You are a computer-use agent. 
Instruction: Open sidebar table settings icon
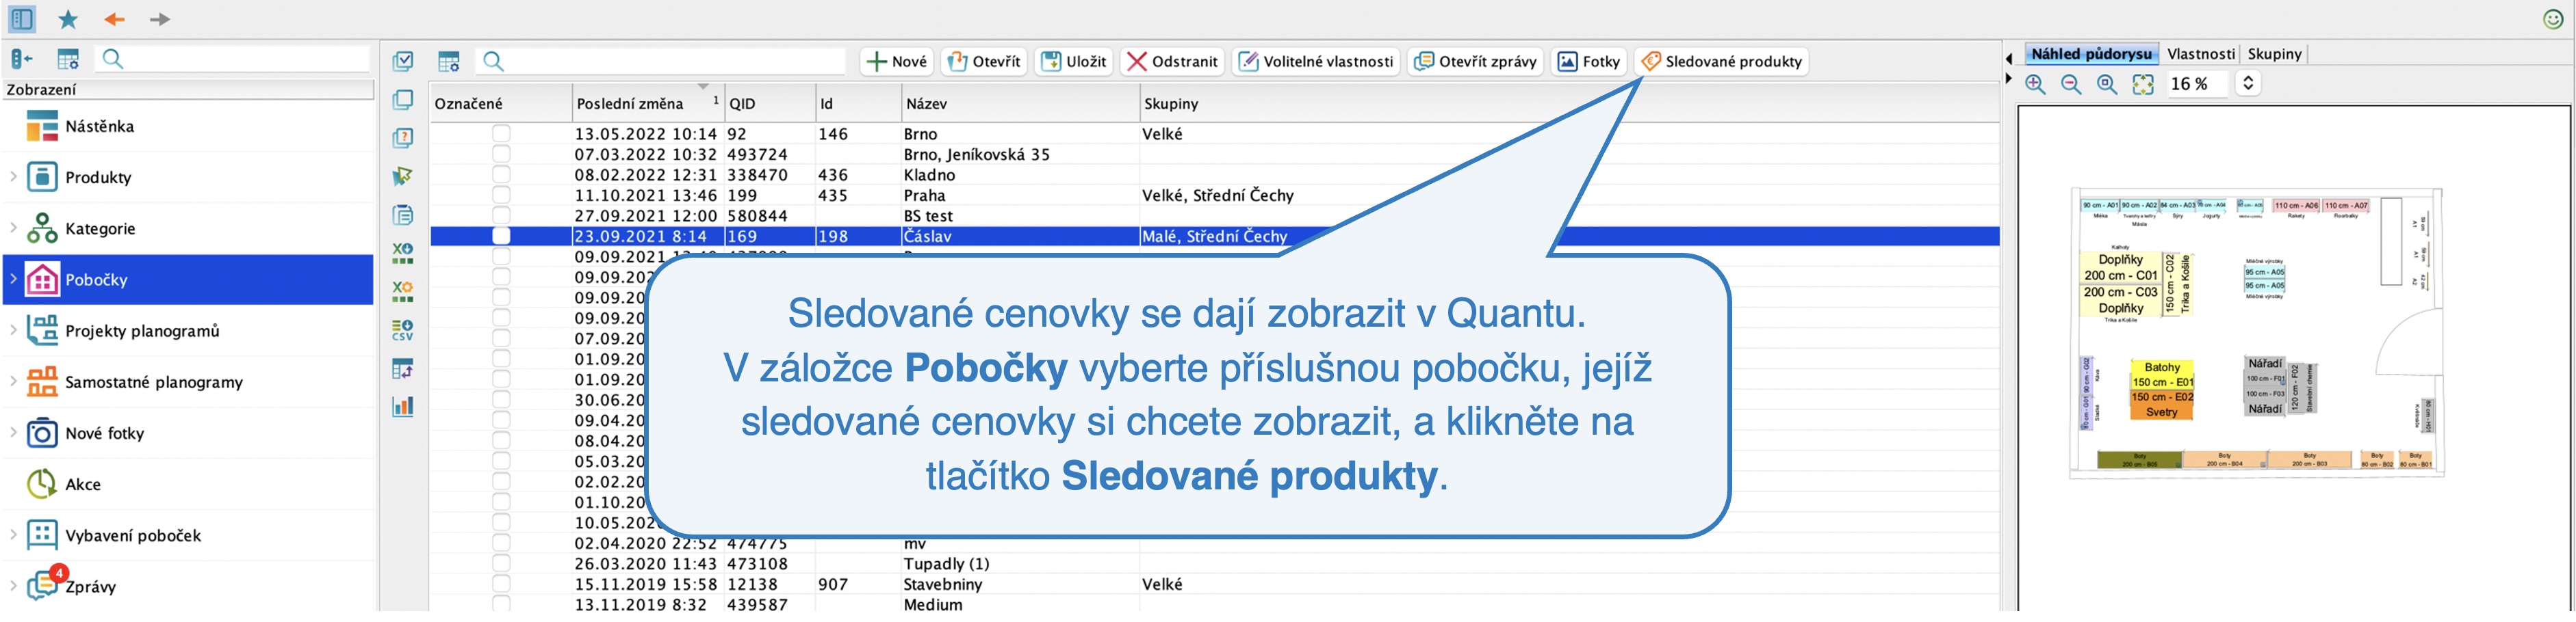click(68, 59)
